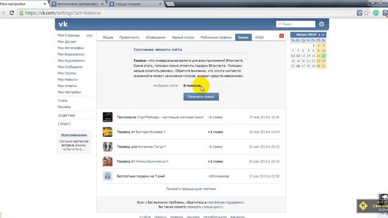
Task: Click the date 27 янв 2014 payment entry
Action: (264, 117)
